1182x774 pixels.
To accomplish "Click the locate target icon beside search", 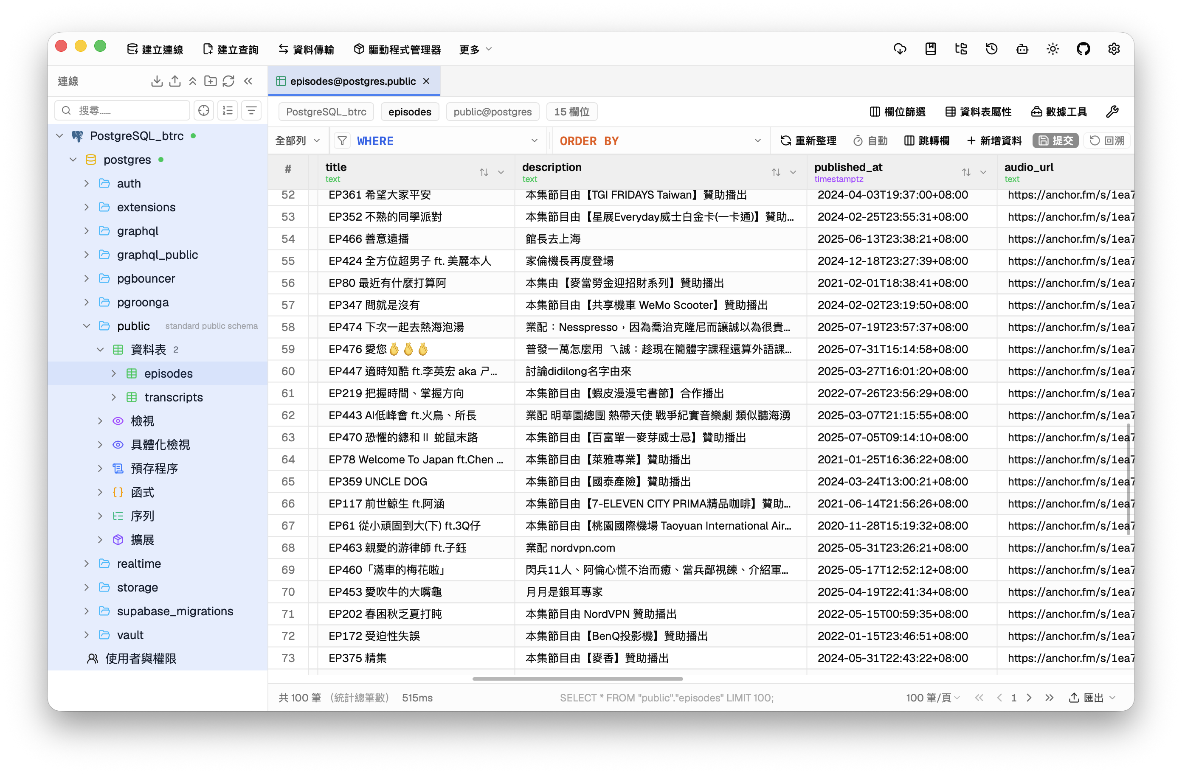I will [204, 110].
